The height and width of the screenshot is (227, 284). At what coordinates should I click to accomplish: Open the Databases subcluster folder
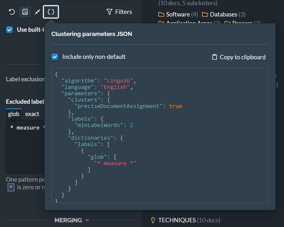[x=224, y=15]
